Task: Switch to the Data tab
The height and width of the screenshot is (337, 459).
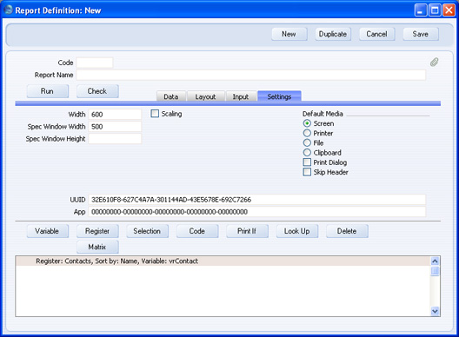Action: coord(171,96)
